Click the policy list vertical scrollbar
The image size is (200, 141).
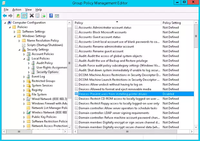tap(196, 80)
